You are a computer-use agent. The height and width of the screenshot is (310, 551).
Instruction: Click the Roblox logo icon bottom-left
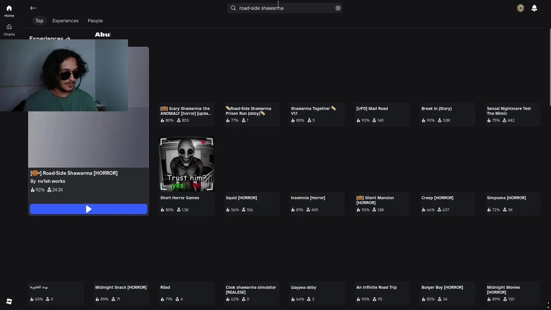9,301
